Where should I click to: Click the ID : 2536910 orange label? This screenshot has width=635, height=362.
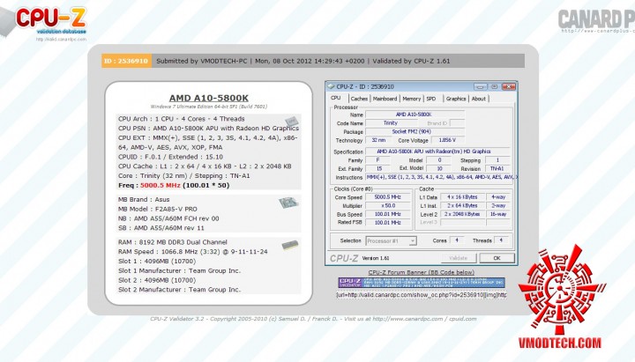126,61
